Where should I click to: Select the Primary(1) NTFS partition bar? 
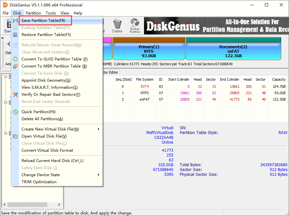pyautogui.click(x=149, y=51)
